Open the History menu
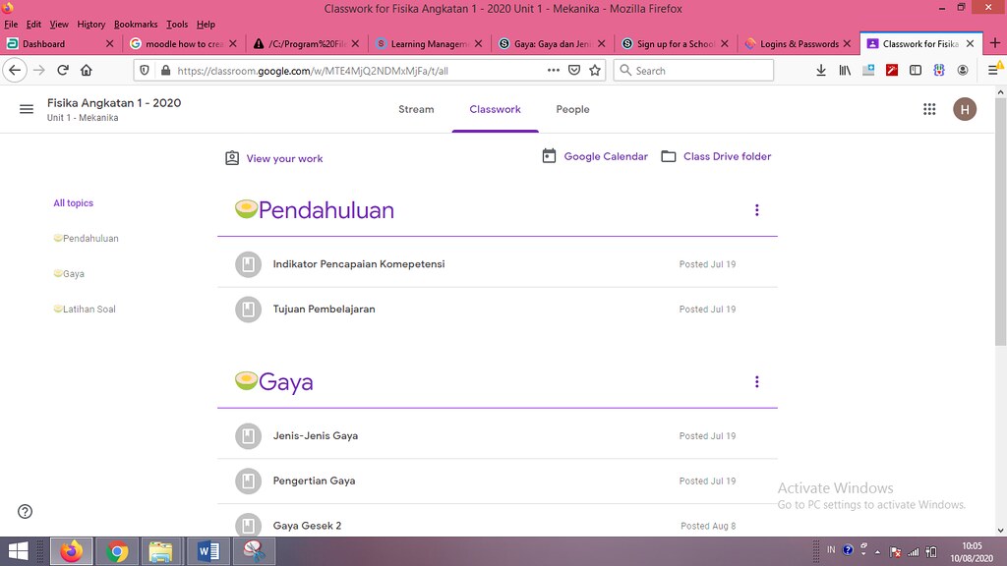 coord(91,25)
